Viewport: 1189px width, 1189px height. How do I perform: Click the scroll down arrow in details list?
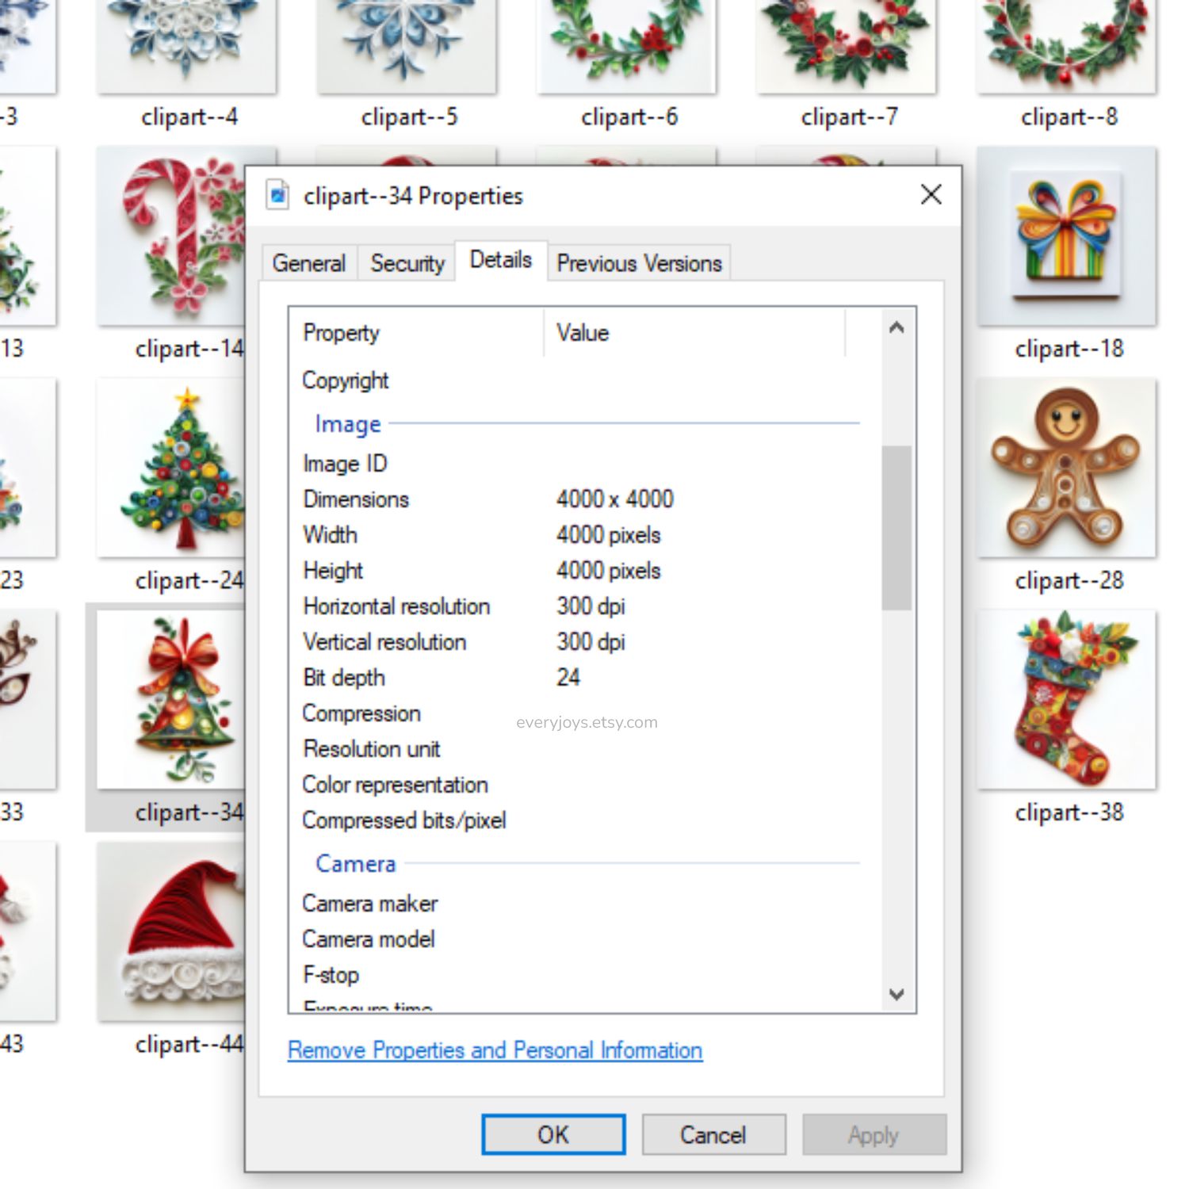(x=897, y=993)
